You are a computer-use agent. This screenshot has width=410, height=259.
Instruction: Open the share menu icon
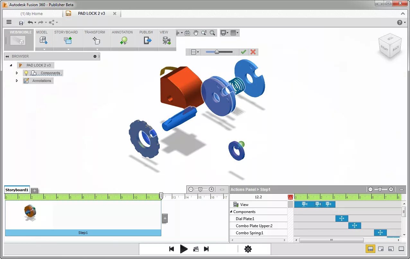pyautogui.click(x=51, y=22)
